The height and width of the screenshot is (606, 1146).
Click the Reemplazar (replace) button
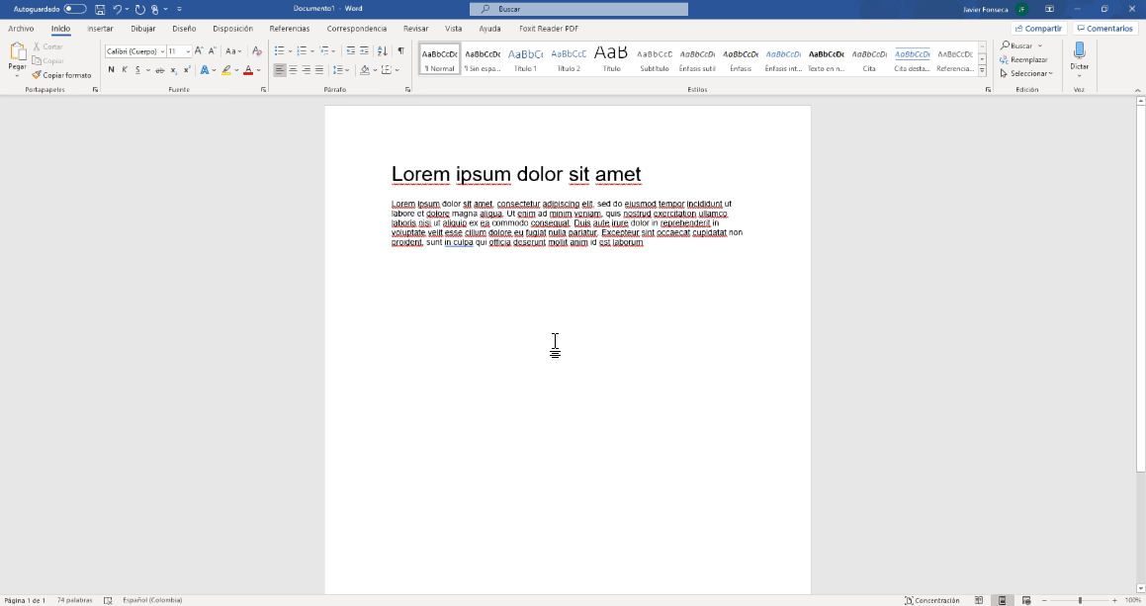[x=1024, y=60]
